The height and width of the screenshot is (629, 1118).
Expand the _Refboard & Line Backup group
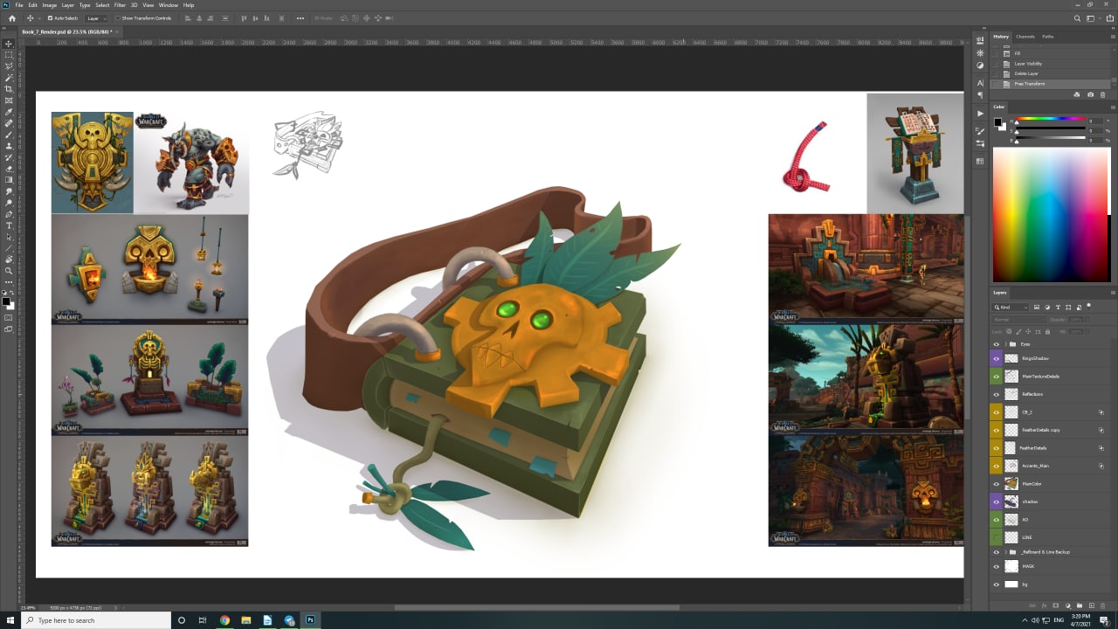1005,552
